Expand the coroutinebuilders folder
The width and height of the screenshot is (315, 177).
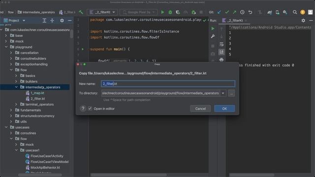(x=11, y=59)
